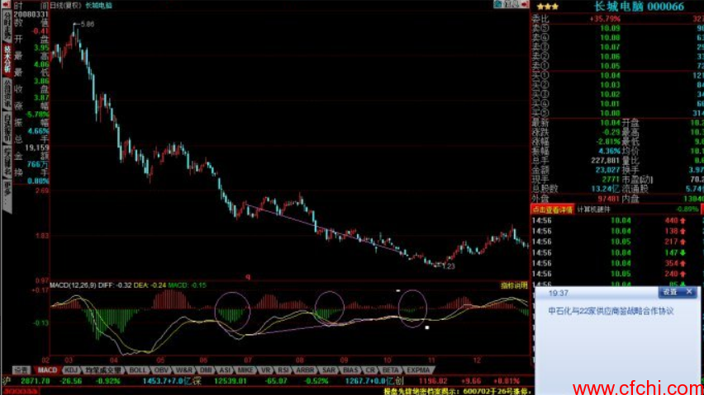The height and width of the screenshot is (395, 704).
Task: Click the 卖⑤ price 10.09
Action: tap(610, 28)
